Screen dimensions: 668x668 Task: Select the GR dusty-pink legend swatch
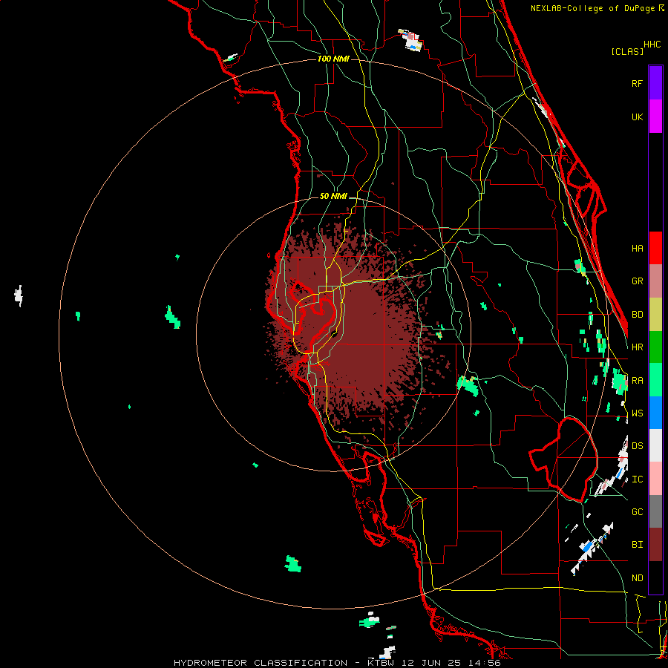tap(655, 281)
